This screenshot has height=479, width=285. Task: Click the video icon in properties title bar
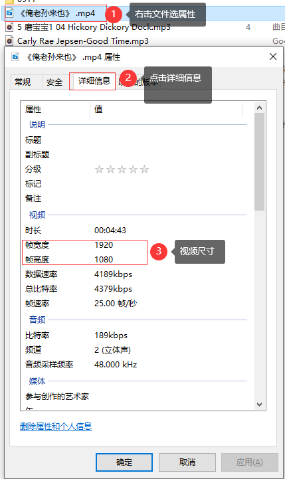pyautogui.click(x=15, y=57)
